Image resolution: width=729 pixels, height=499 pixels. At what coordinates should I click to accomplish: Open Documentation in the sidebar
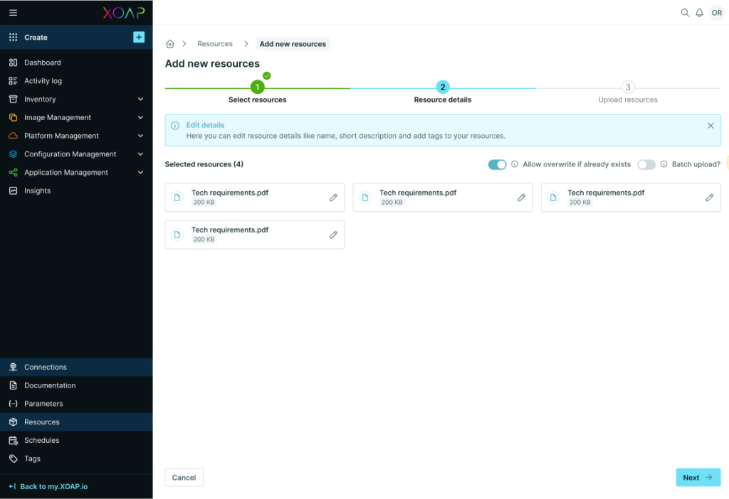(76, 385)
